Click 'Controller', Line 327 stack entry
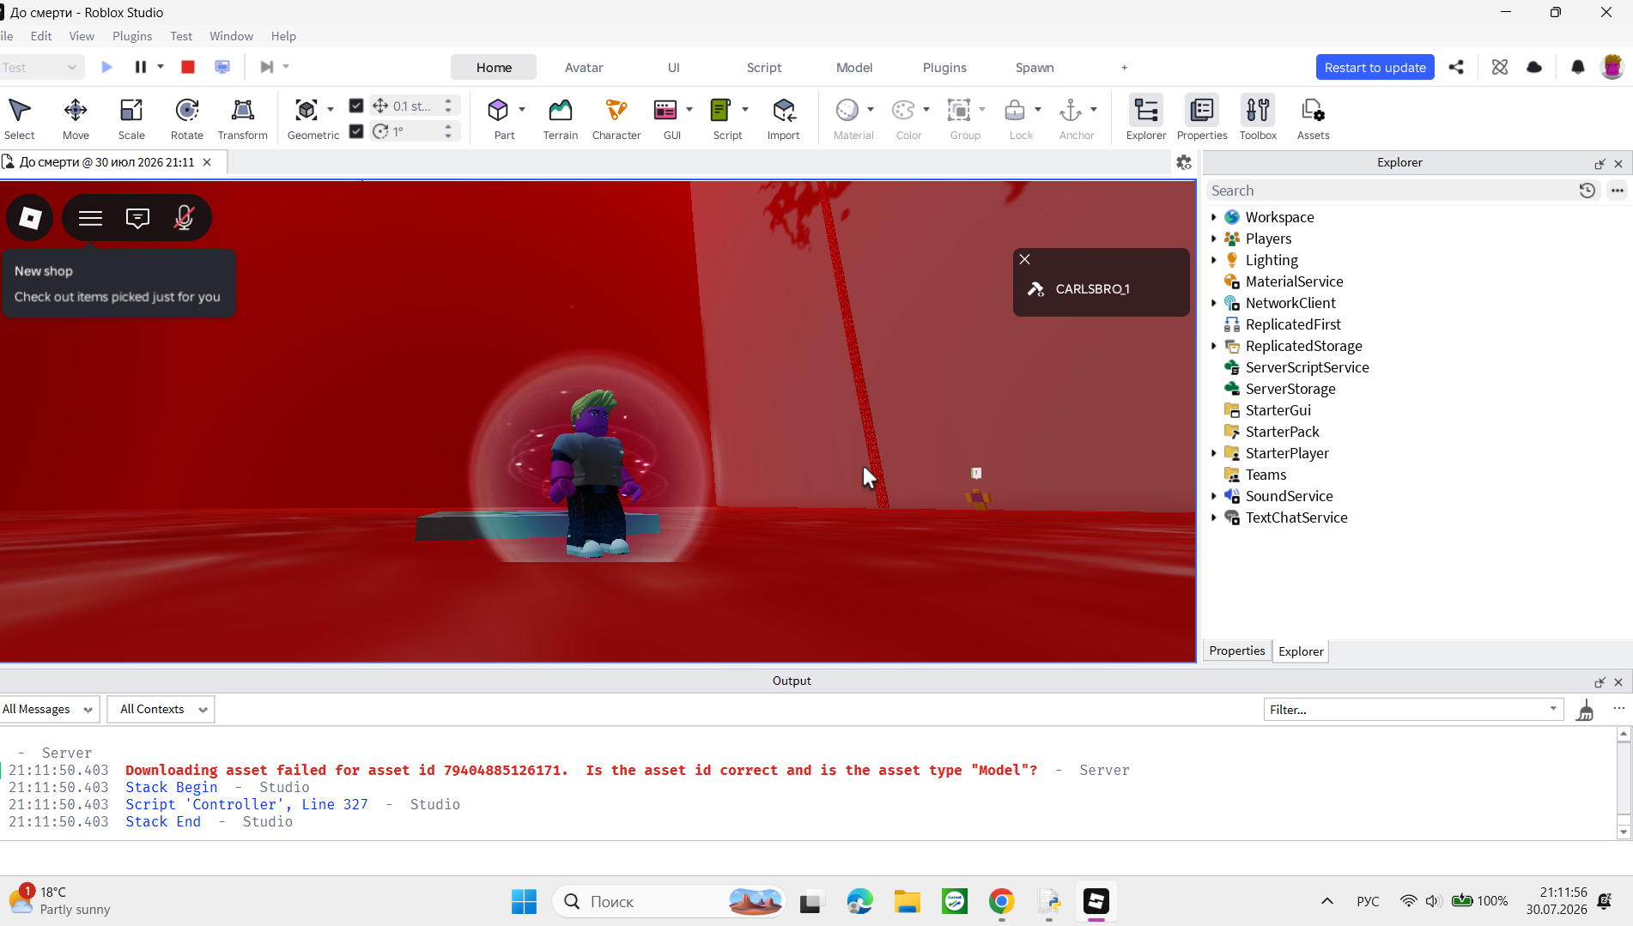The width and height of the screenshot is (1633, 926). (247, 804)
